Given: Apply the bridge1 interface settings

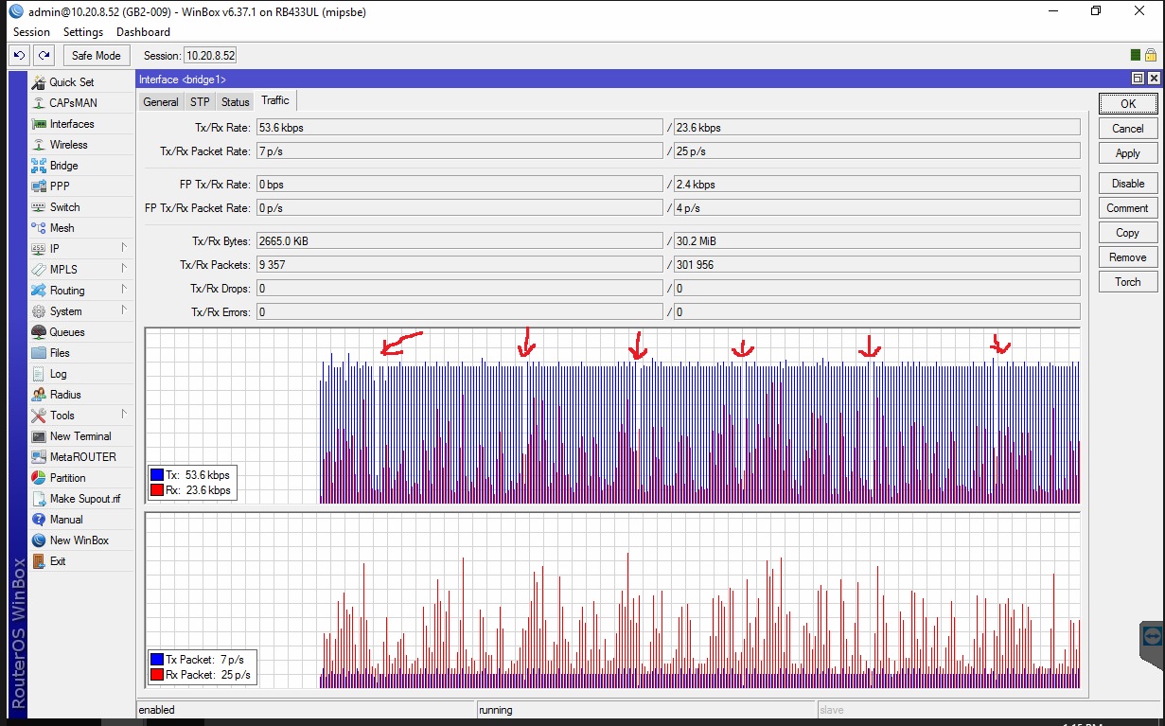Looking at the screenshot, I should [1128, 153].
